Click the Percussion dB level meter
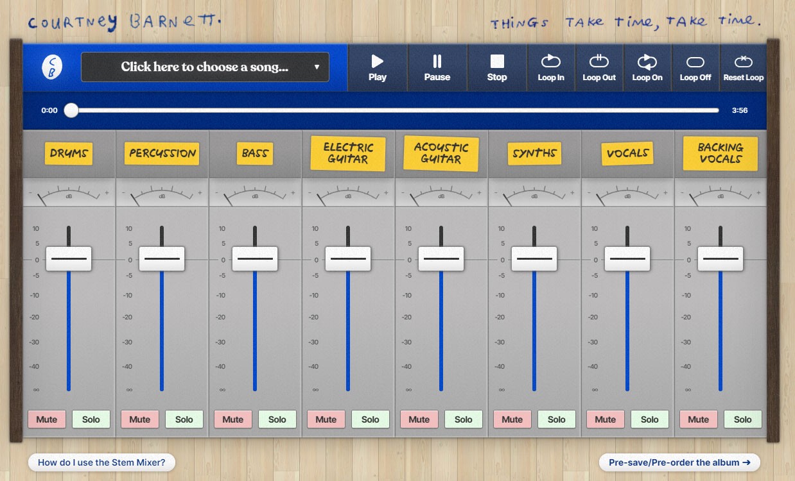Screen dimensions: 795x481 point(162,193)
